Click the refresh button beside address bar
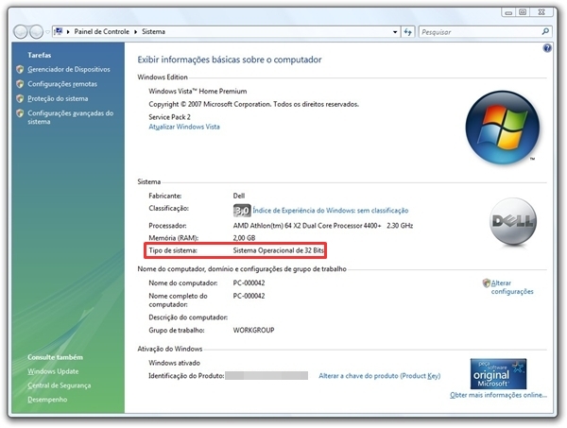The image size is (567, 428). pos(408,32)
